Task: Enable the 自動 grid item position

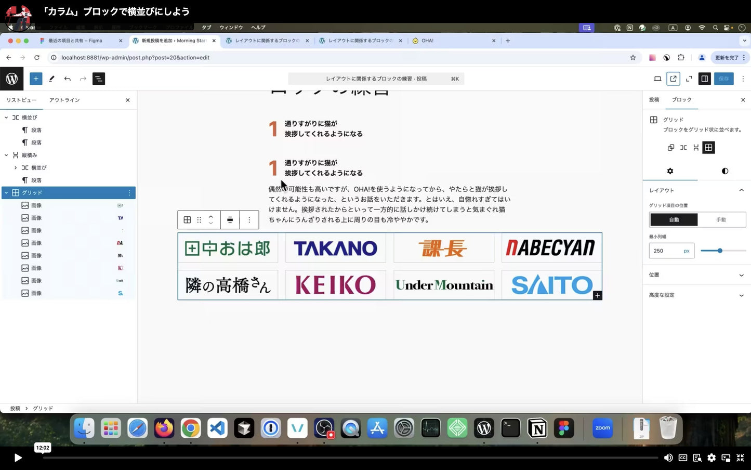Action: 674,219
